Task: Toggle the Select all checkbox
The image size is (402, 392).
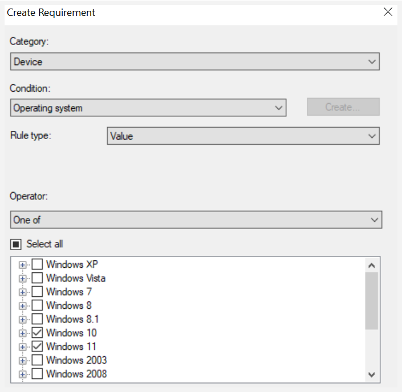Action: pos(15,244)
